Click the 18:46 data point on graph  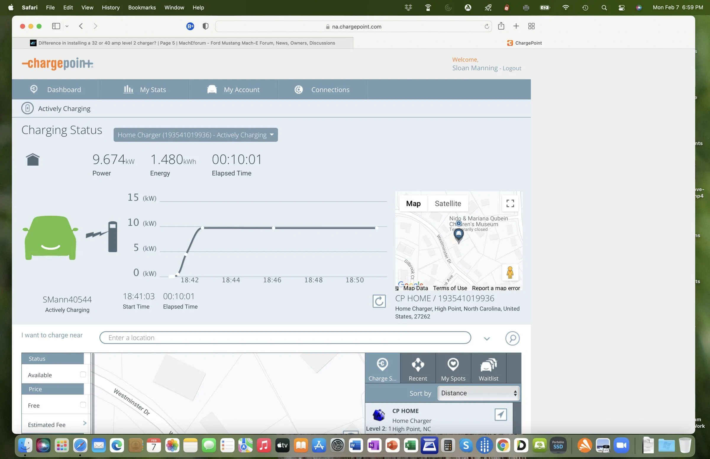click(x=273, y=228)
